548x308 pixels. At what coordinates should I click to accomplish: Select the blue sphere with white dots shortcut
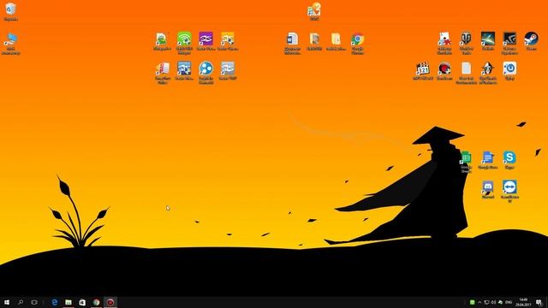[x=205, y=73]
